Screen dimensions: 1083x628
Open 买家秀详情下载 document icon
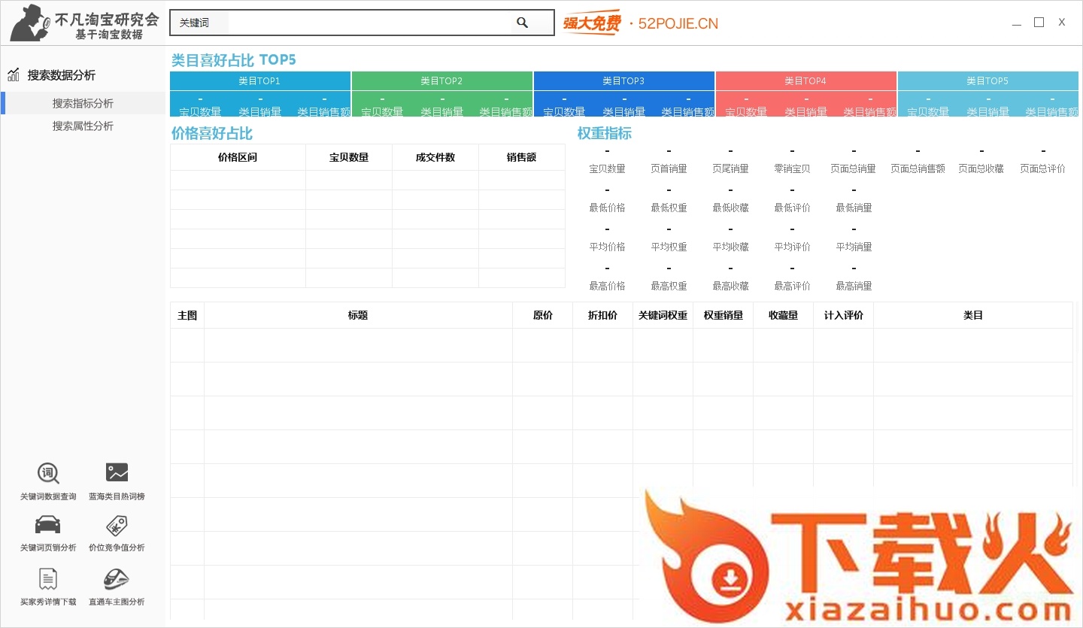[48, 579]
